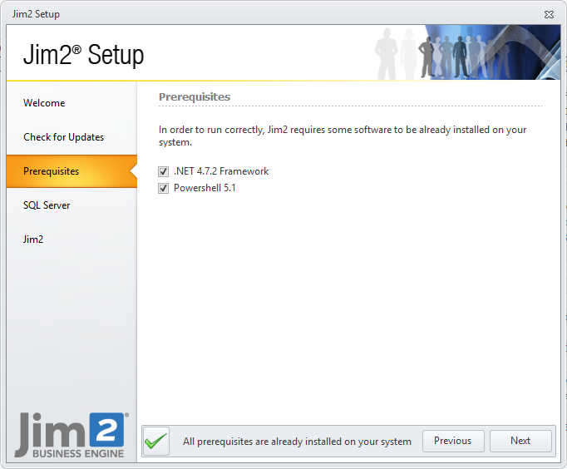Image resolution: width=567 pixels, height=469 pixels.
Task: Click the Powershell 5.1 label text
Action: pos(205,188)
